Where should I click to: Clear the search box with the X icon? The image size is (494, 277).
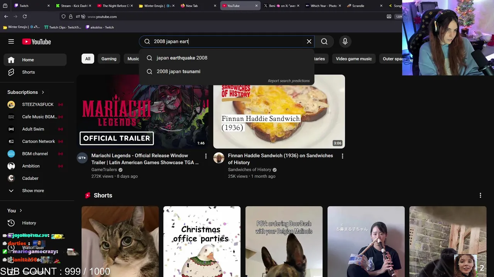pyautogui.click(x=309, y=42)
